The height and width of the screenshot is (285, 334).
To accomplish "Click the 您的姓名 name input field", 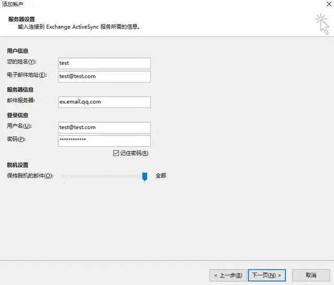I will coord(104,63).
